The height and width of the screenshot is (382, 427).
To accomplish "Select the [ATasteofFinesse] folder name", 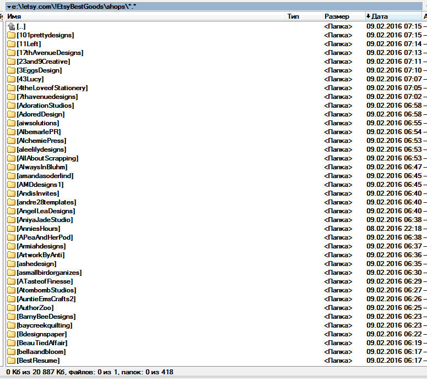I will click(x=45, y=281).
